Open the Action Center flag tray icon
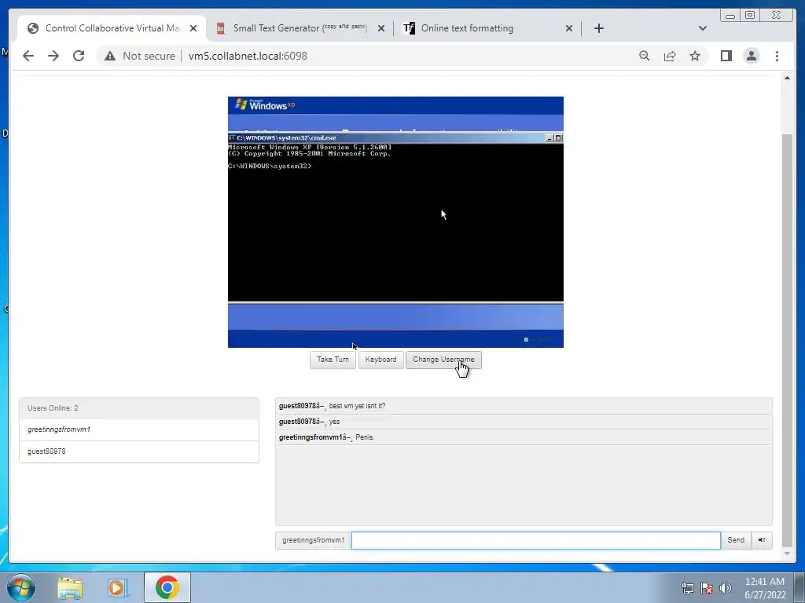The image size is (805, 603). [707, 587]
